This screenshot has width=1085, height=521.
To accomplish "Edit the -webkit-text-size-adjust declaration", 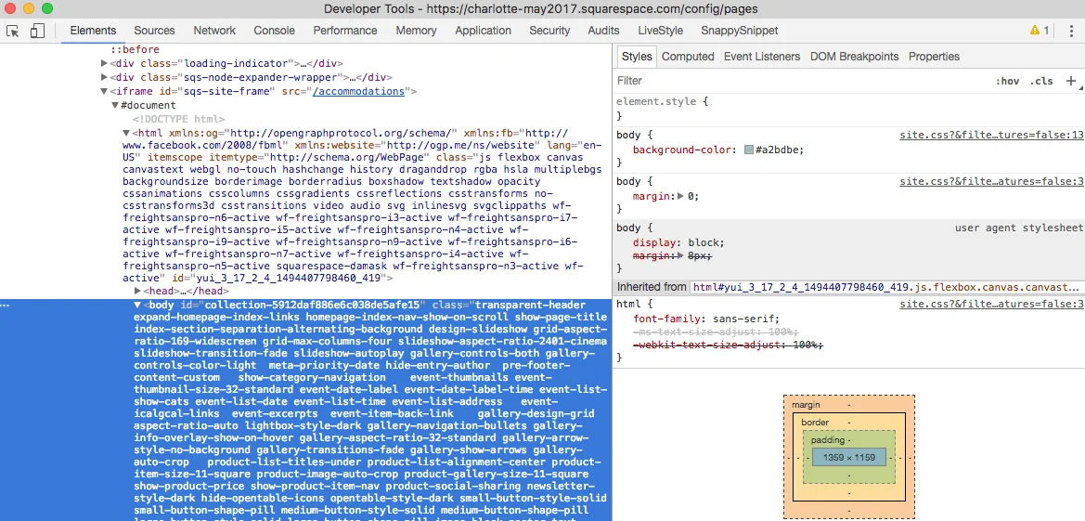I will [x=728, y=345].
